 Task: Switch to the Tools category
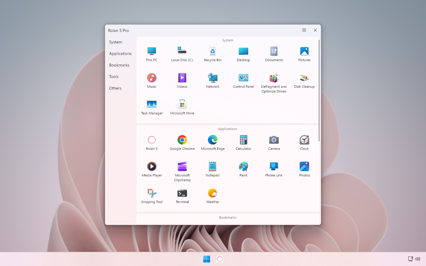114,77
